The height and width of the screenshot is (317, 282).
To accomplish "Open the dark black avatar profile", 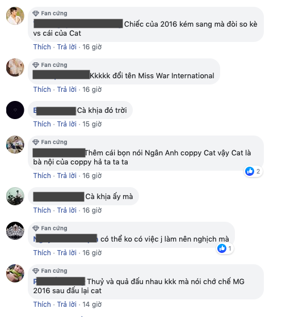I will point(15,110).
